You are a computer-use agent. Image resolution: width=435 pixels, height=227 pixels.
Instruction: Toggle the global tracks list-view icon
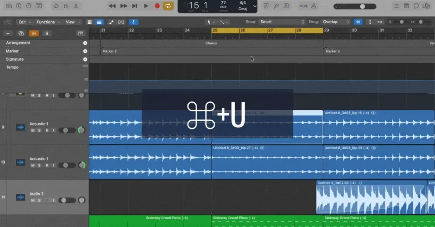pos(99,22)
